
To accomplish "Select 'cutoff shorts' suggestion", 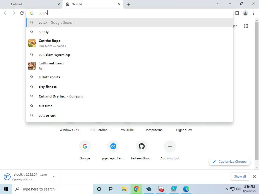I will coord(129,77).
